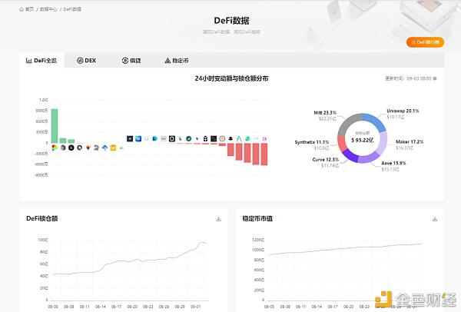Click the blue lambda-shaped project icon

(x=239, y=138)
